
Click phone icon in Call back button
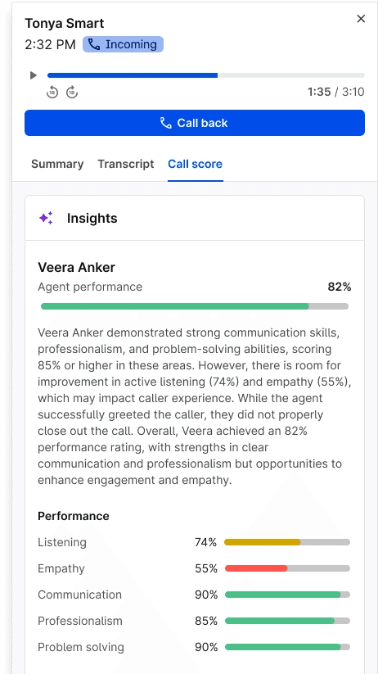[x=166, y=123]
